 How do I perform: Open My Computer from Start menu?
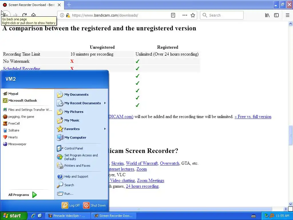click(82, 137)
